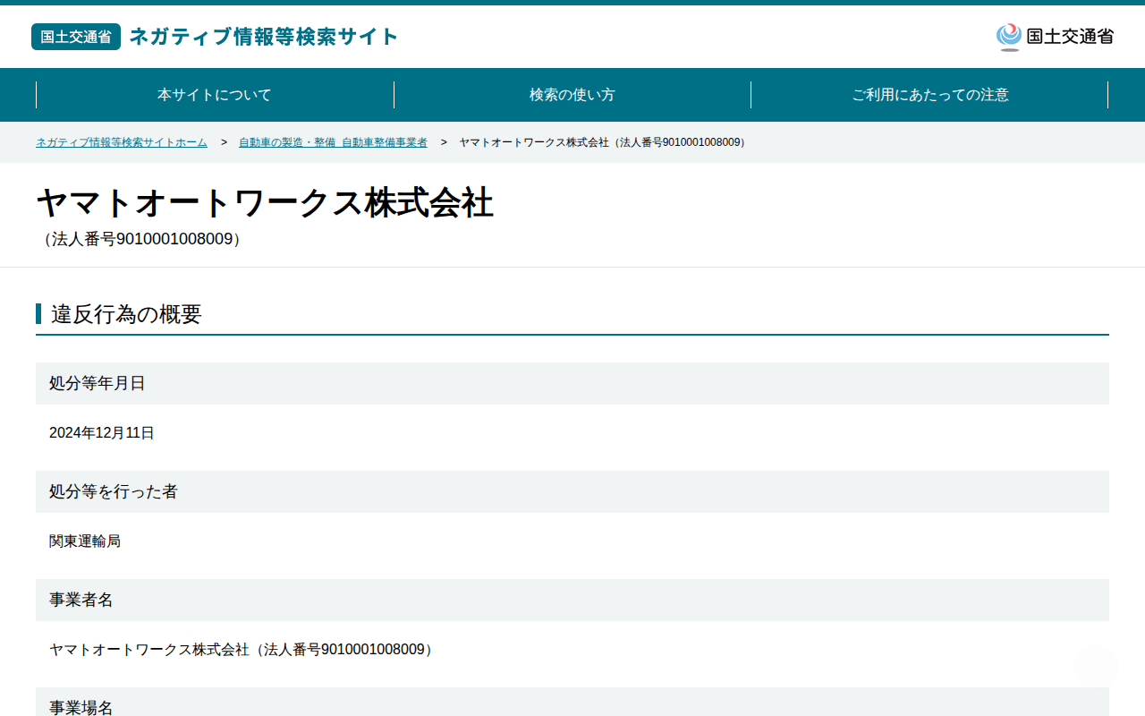Click the MLIT globe logo emblem
The width and height of the screenshot is (1145, 716).
(1009, 37)
